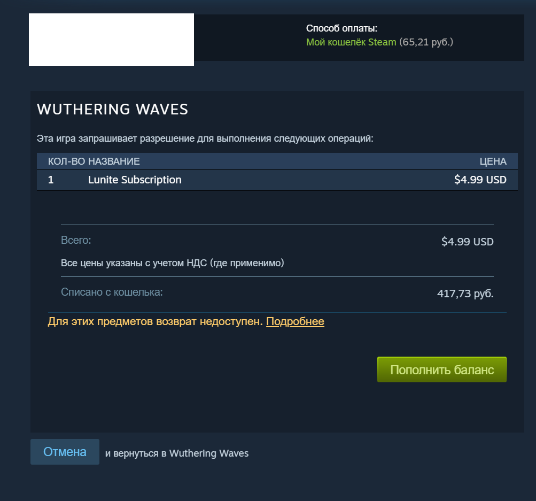Click the НАЗВАНИЕ column header

click(114, 161)
